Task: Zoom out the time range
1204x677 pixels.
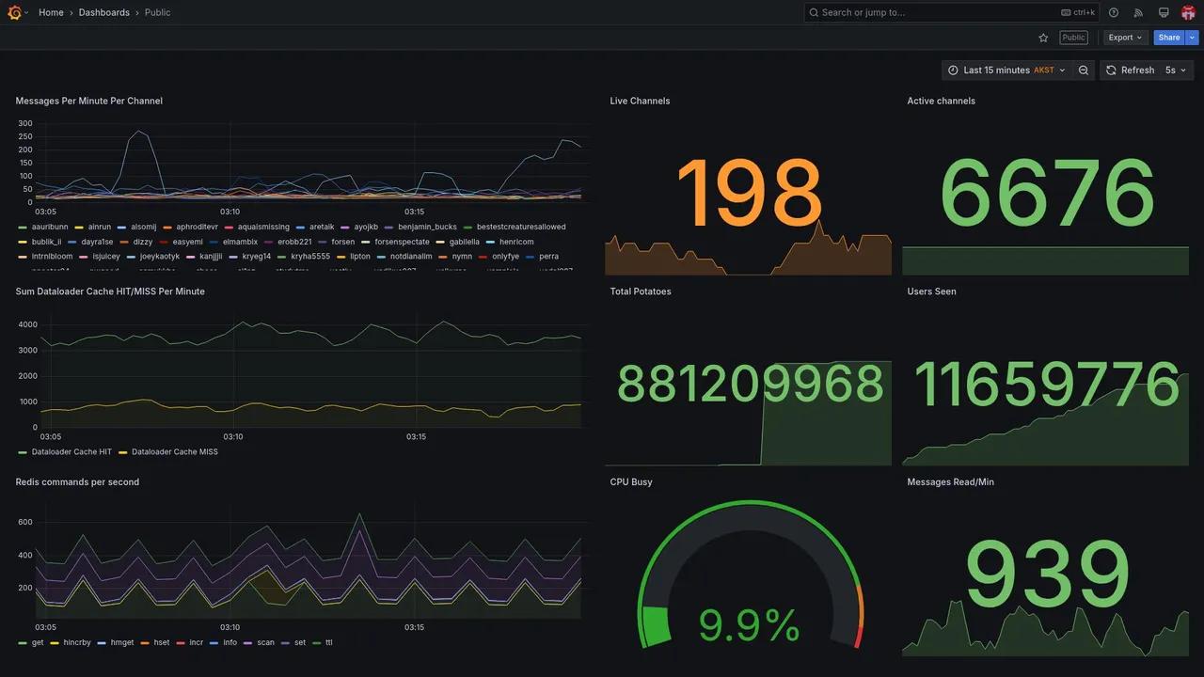Action: tap(1084, 71)
